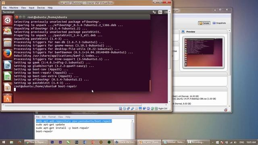The image size is (258, 145).
Task: Click terminal title 'root@ubuntu: /home/ubuntu'
Action: click(x=47, y=17)
